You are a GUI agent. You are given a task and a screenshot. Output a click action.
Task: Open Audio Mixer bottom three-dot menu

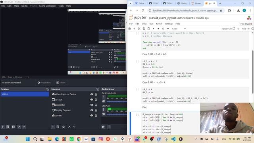(109, 127)
